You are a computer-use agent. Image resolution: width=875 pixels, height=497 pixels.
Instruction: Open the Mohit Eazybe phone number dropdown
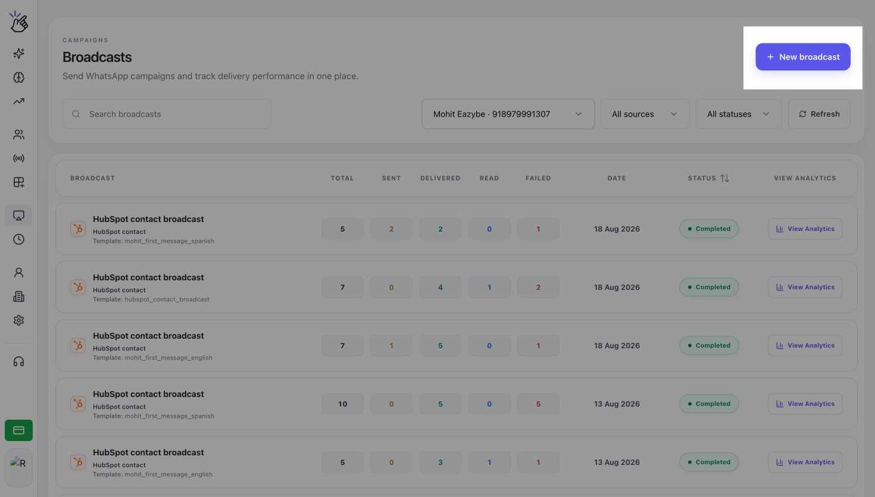(x=508, y=114)
